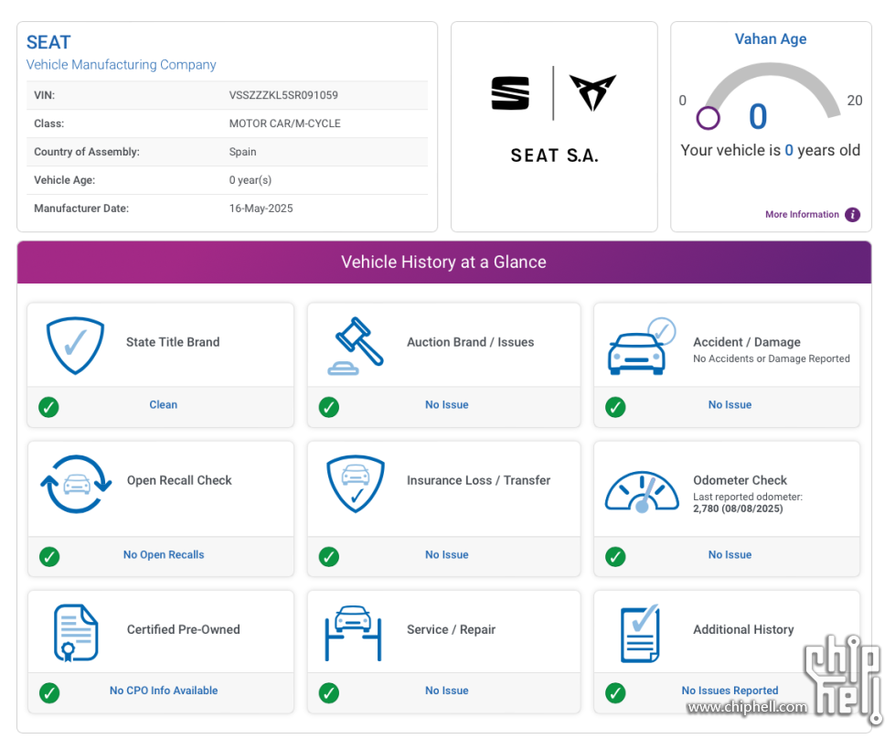The width and height of the screenshot is (895, 739).
Task: Click green checkmark in Auction Brand card
Action: pyautogui.click(x=329, y=407)
